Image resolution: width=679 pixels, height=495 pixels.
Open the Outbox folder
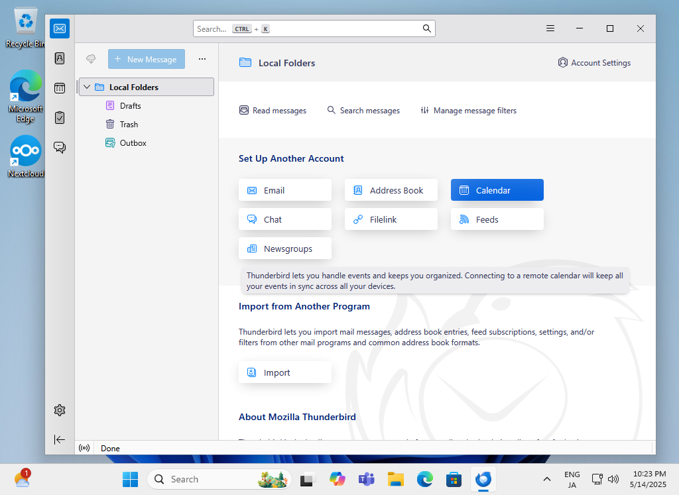click(133, 142)
